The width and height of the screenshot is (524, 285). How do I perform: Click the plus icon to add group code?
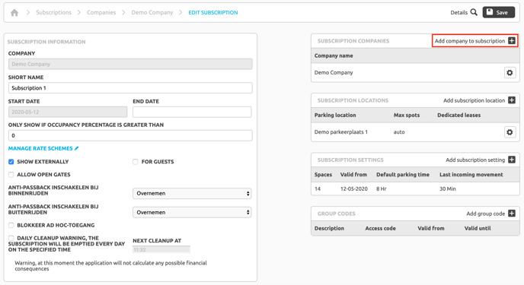click(512, 214)
